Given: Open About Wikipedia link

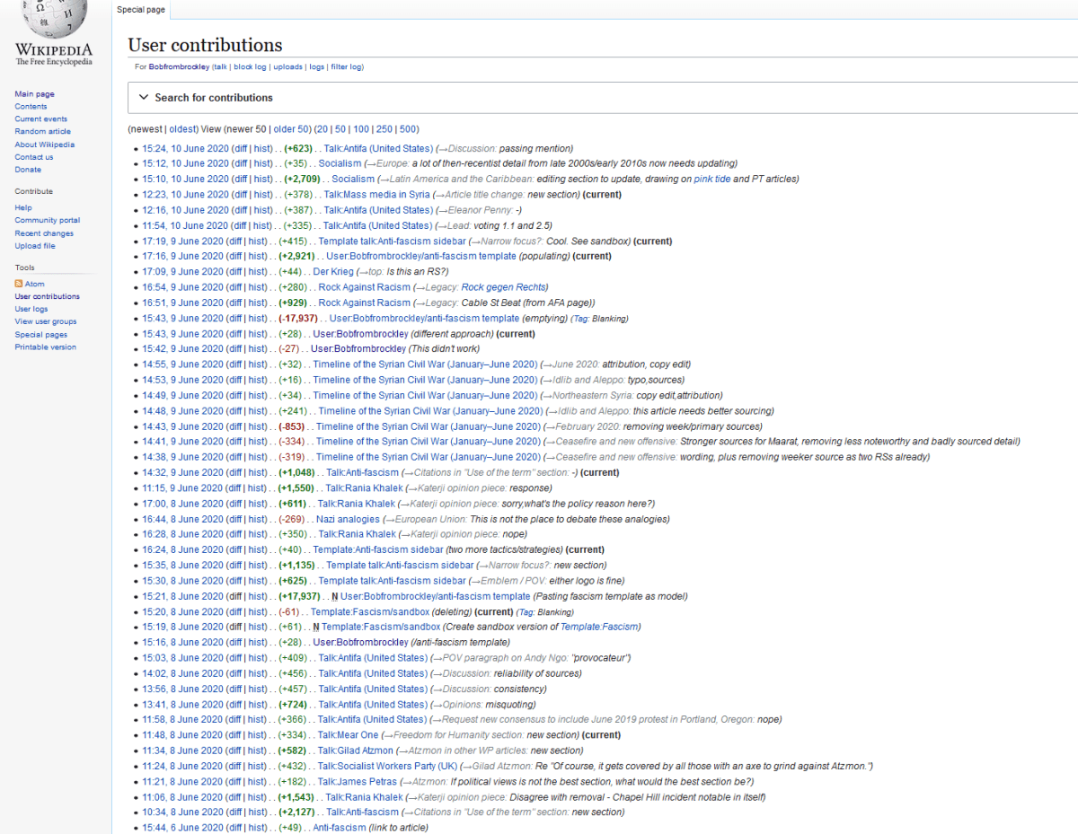Looking at the screenshot, I should point(44,144).
